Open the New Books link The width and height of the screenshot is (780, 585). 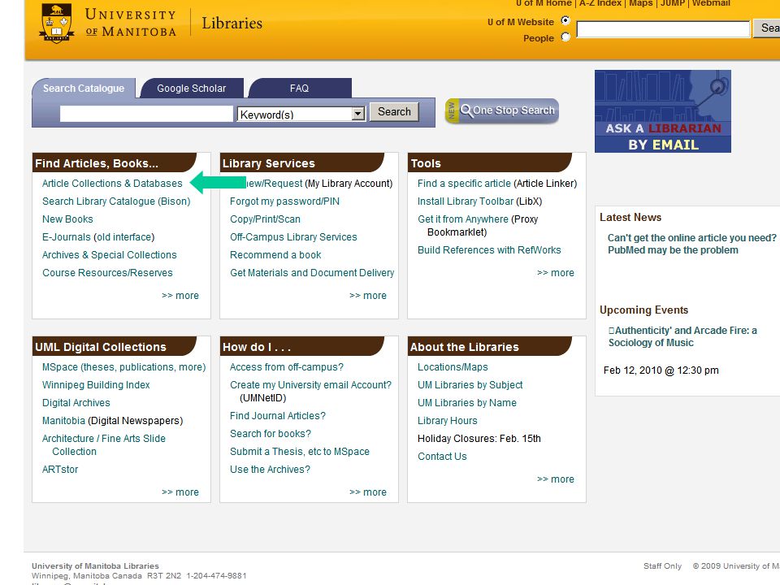coord(67,219)
